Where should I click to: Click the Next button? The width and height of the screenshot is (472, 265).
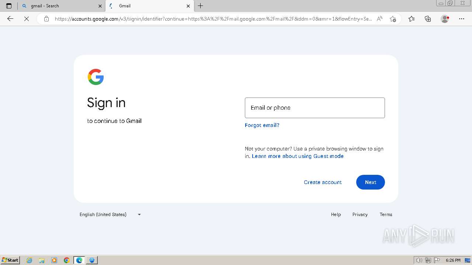coord(371,182)
